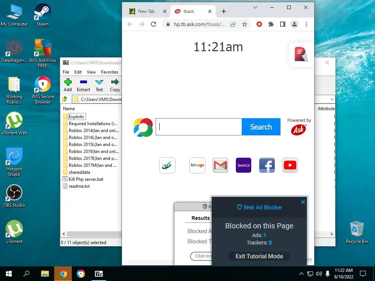Open the Working Roblo... folder on desktop
The width and height of the screenshot is (375, 281).
14,90
